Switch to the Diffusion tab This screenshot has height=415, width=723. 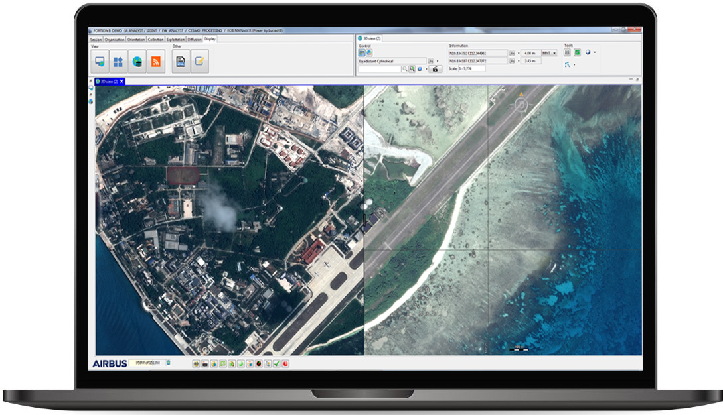click(x=195, y=39)
